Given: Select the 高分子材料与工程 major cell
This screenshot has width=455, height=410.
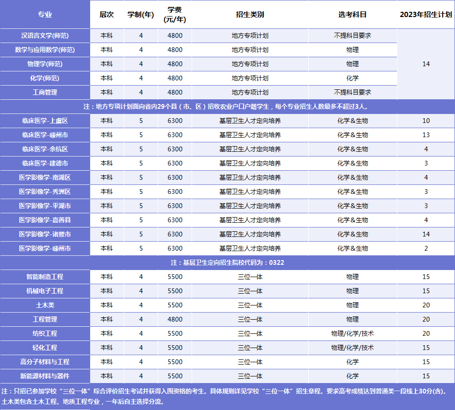Looking at the screenshot, I should pyautogui.click(x=45, y=362).
